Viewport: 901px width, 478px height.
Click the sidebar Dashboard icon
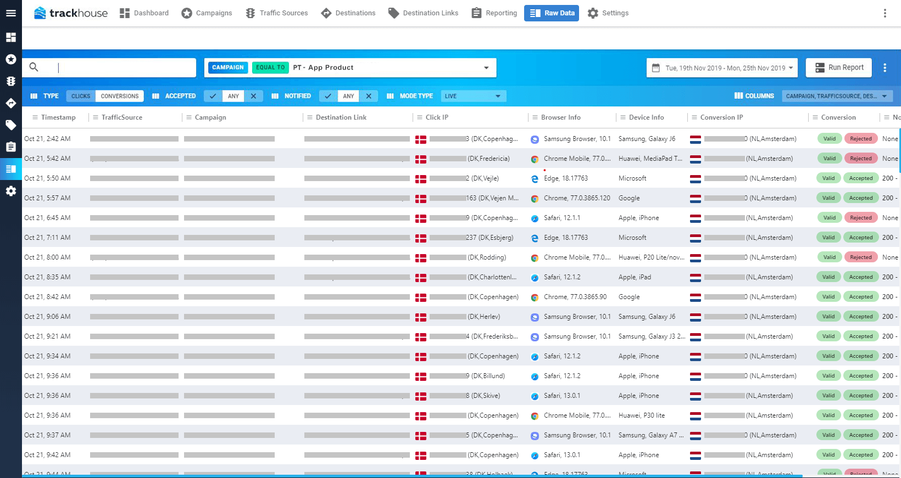(10, 37)
